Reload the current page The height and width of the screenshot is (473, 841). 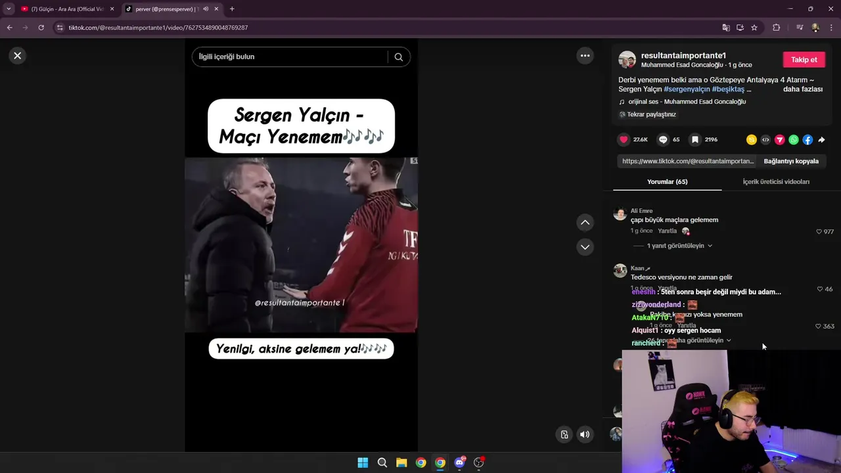pyautogui.click(x=41, y=28)
